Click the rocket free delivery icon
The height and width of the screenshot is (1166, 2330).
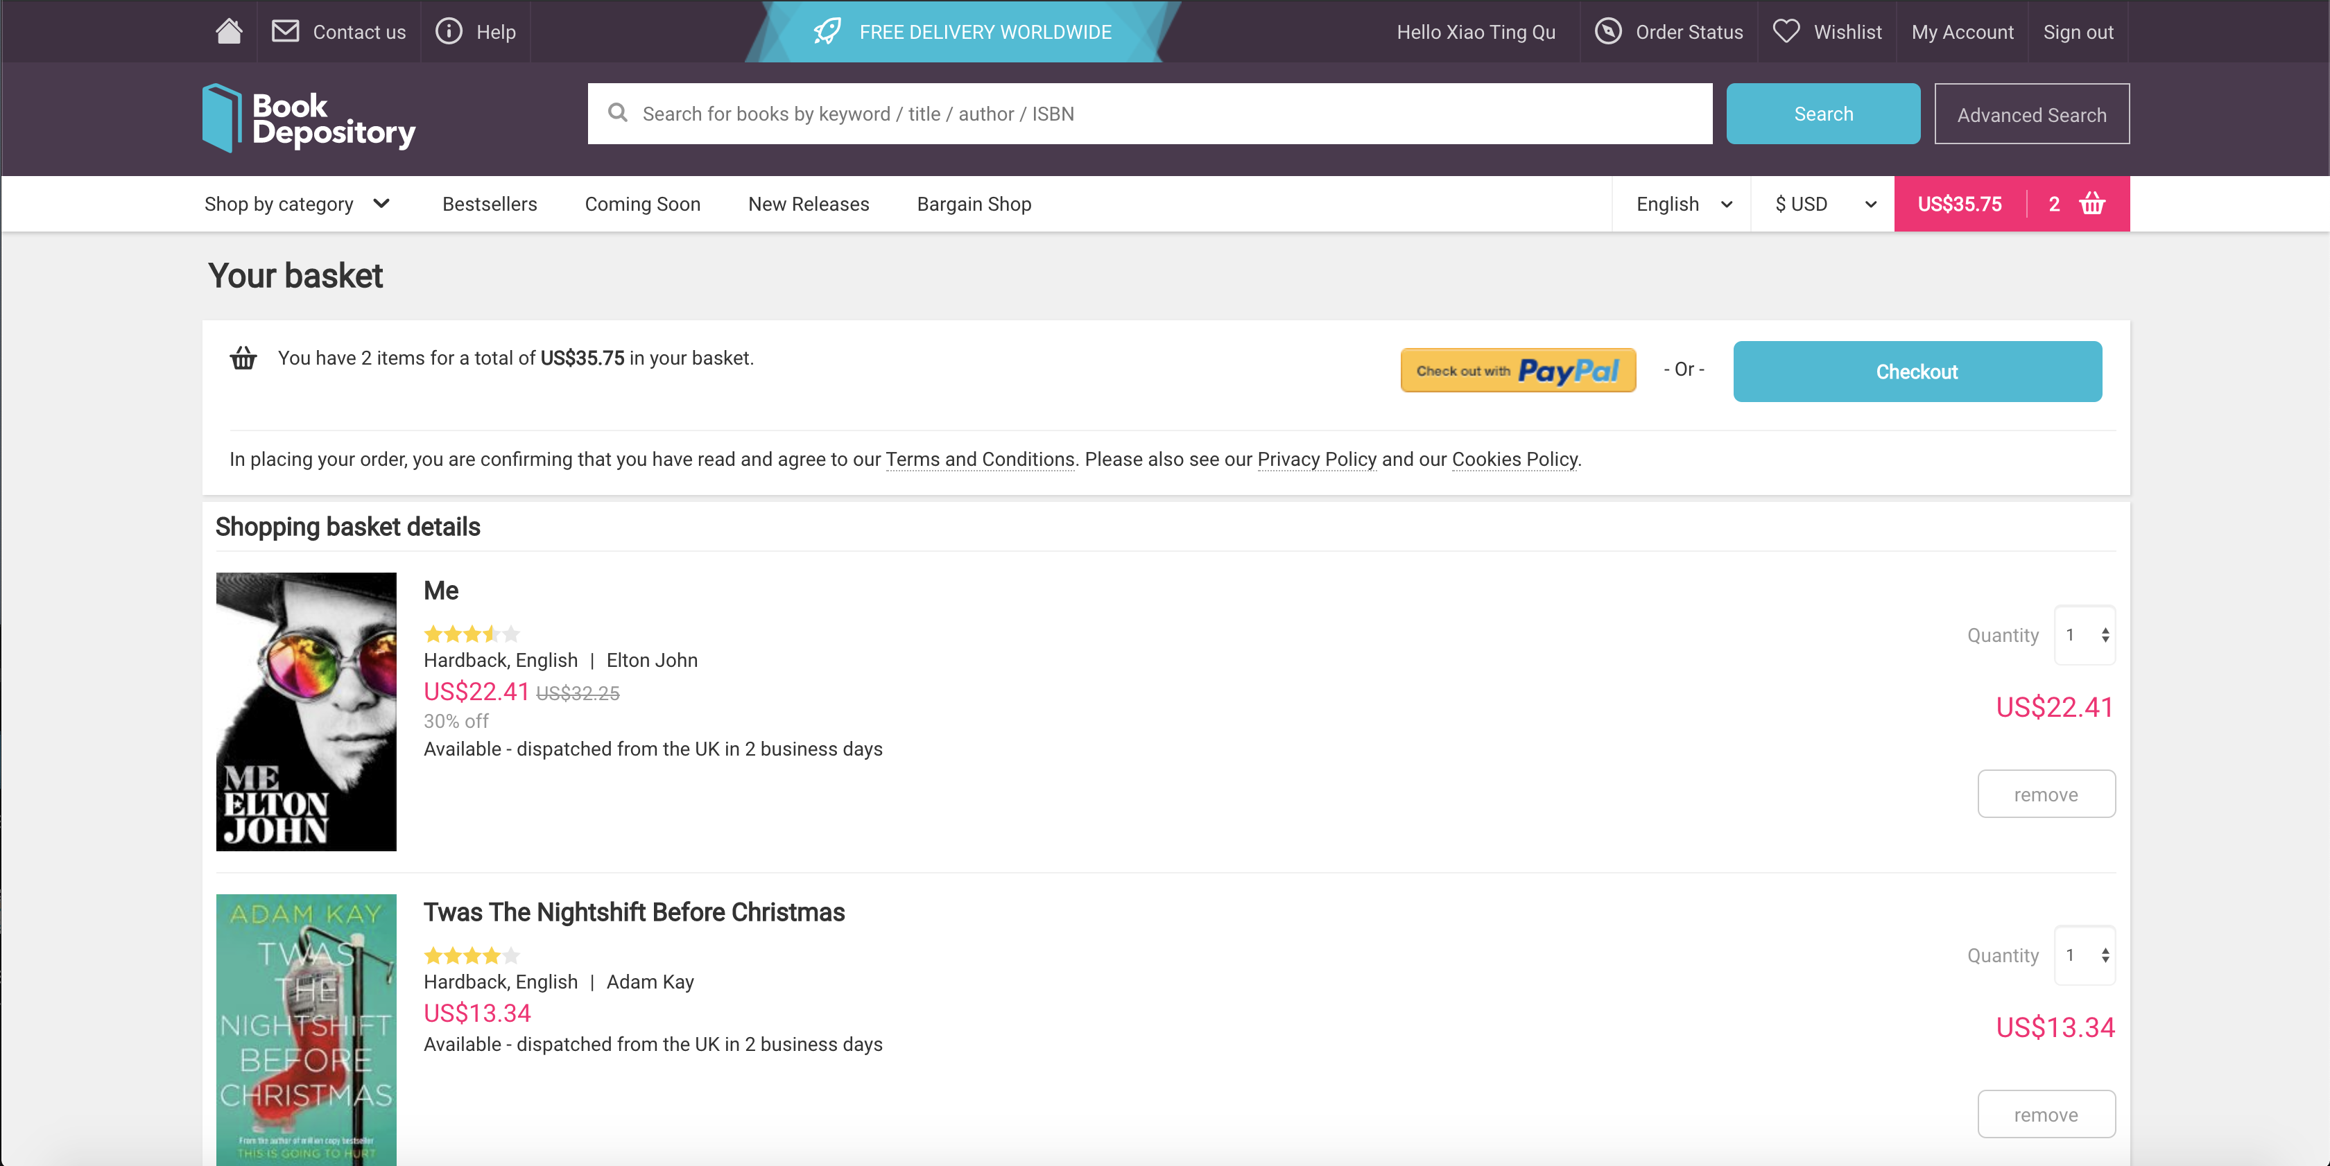click(x=827, y=32)
